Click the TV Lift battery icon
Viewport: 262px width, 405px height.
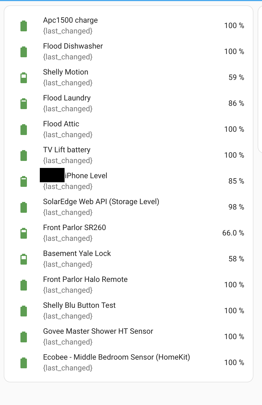coord(24,155)
